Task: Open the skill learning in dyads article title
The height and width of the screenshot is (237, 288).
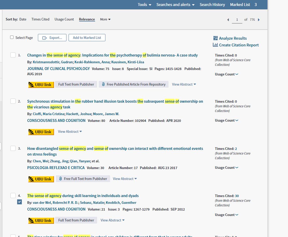Action: coord(83,196)
